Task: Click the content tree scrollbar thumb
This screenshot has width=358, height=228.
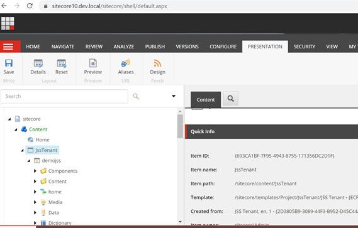Action: tap(180, 126)
